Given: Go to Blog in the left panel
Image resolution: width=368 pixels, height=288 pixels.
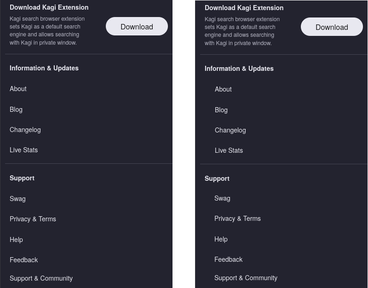Looking at the screenshot, I should click(x=16, y=109).
